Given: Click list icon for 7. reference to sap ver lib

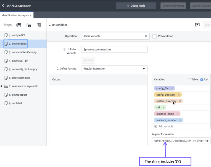Looking at the screenshot, I should click(x=6, y=86).
